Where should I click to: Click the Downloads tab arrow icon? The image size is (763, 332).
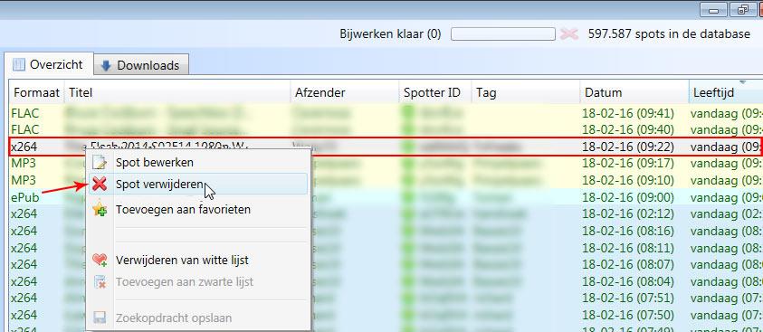107,65
